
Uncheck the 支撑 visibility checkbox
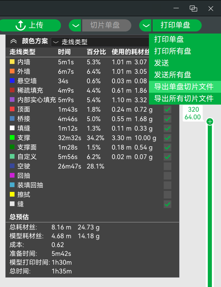(x=168, y=138)
